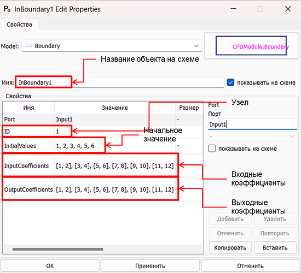Viewport: 301px width, 273px height.
Task: Confirm with the OK button
Action: click(x=50, y=266)
